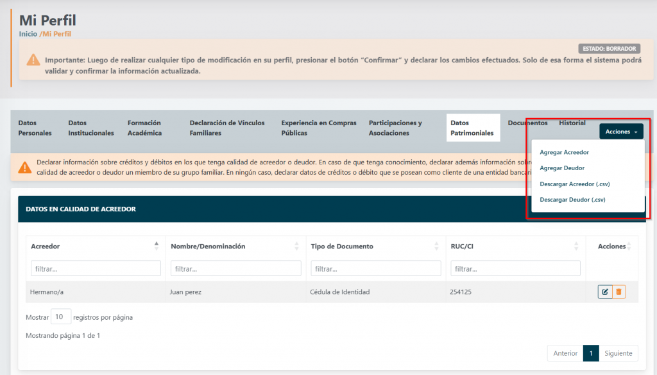Switch to Datos Personales tab

(35, 128)
